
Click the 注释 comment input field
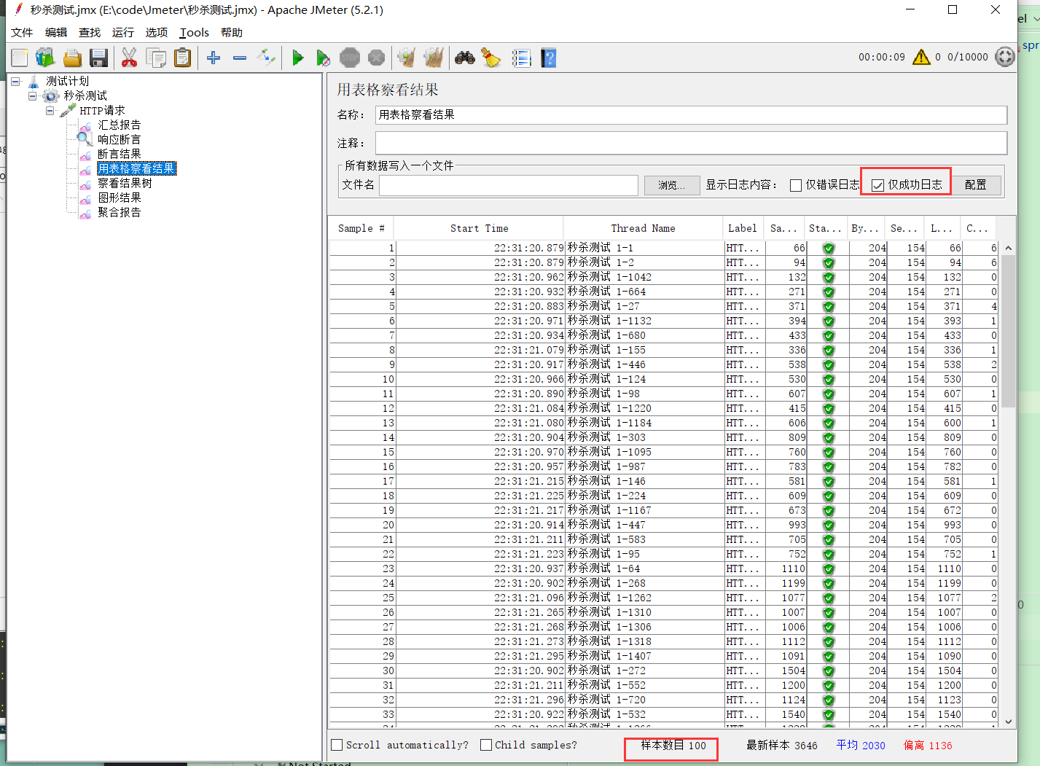691,143
